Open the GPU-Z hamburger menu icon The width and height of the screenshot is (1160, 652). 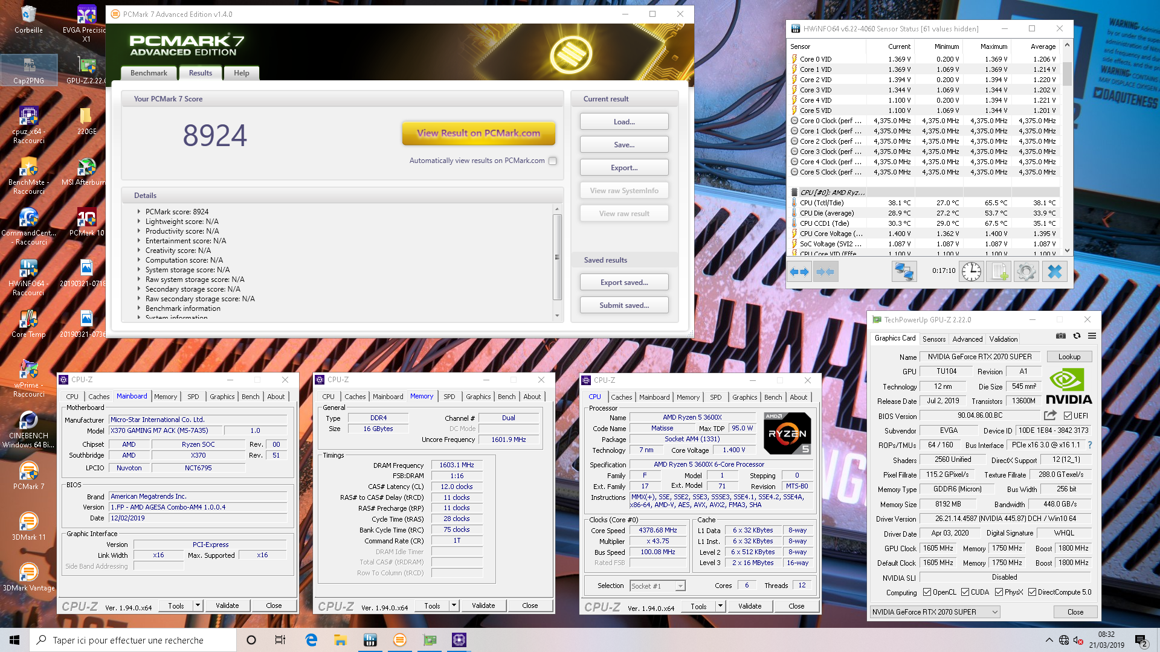click(1092, 336)
